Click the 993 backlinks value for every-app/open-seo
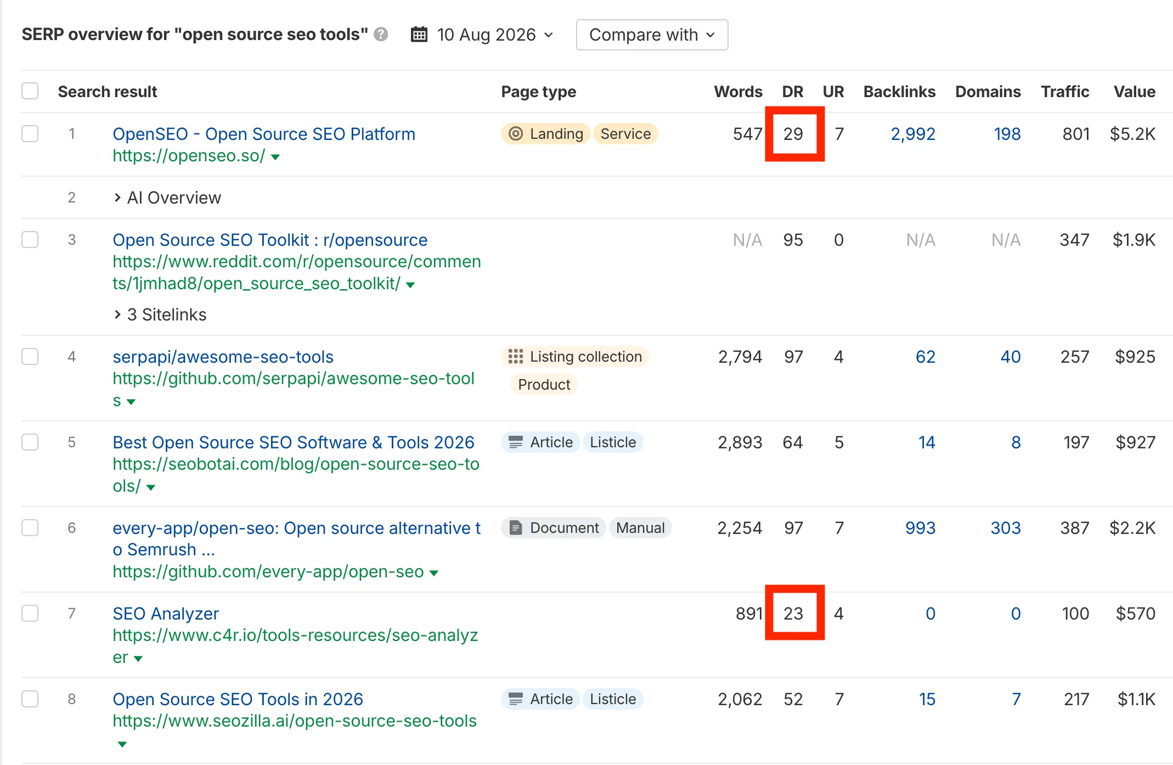1173x765 pixels. 920,528
